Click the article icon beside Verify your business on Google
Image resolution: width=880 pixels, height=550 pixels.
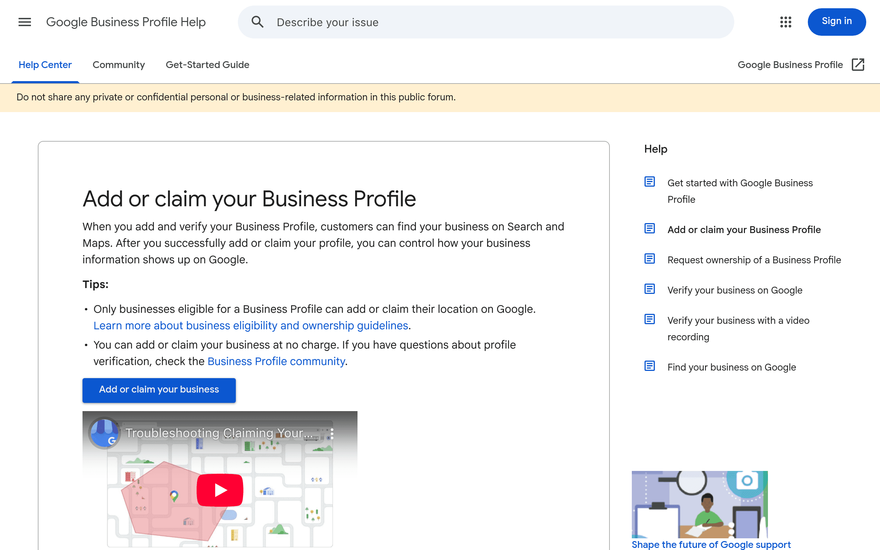650,289
